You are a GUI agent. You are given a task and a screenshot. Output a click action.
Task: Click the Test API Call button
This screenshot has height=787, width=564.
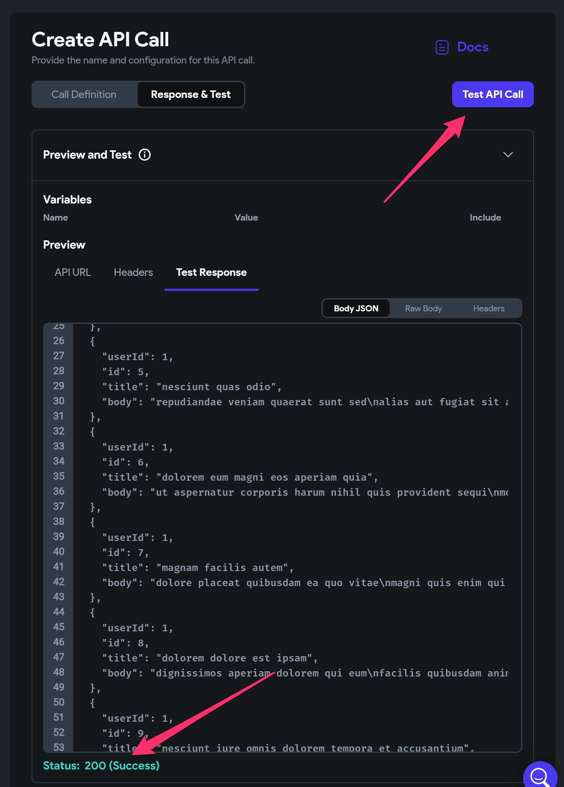(493, 94)
